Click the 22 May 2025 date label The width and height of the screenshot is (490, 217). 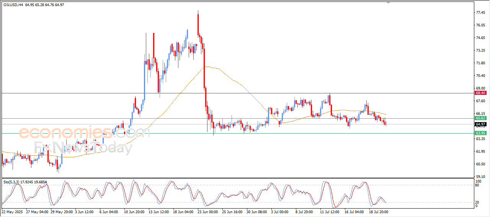[x=11, y=211]
